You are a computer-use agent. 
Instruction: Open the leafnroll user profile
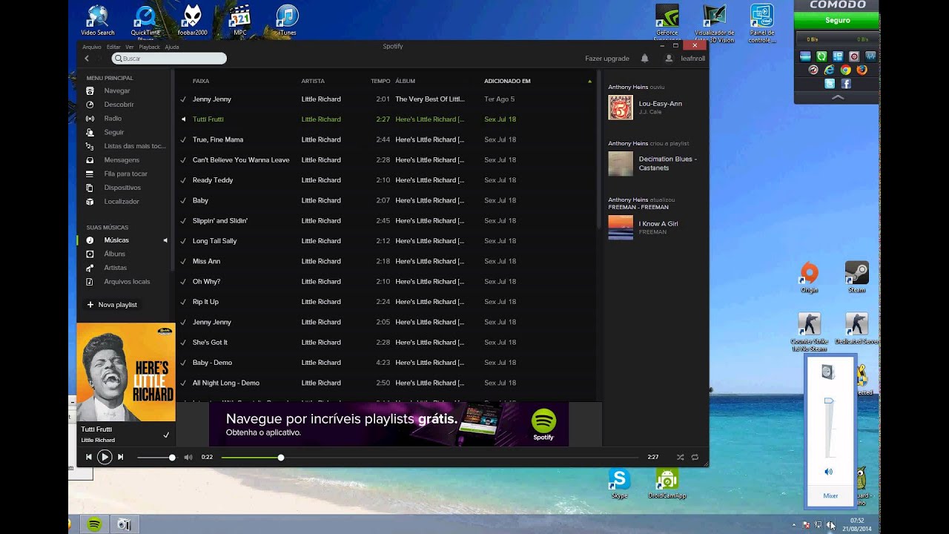pos(684,58)
